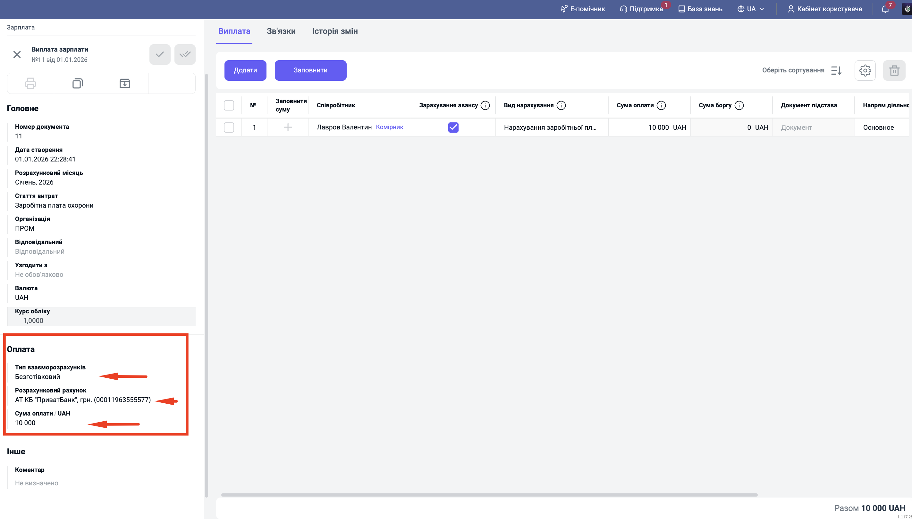Click the horizontal scrollbar below the table

(x=489, y=495)
